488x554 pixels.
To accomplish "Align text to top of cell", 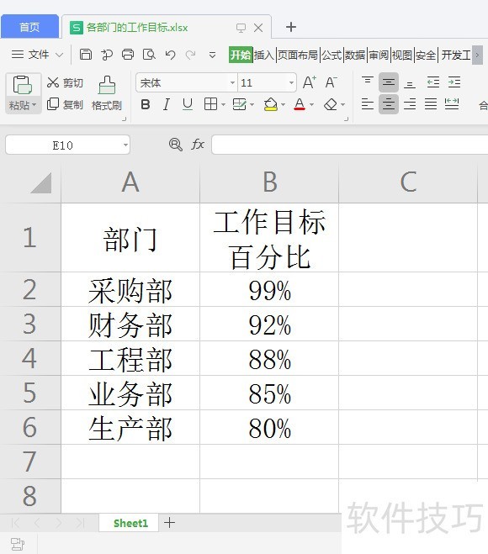I will click(368, 82).
